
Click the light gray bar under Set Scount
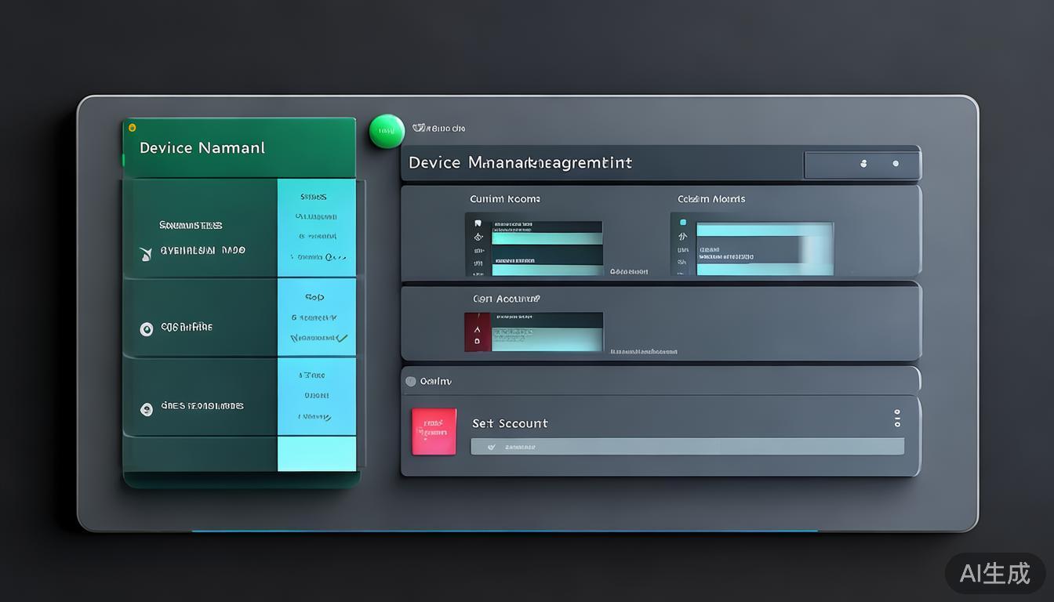point(687,447)
